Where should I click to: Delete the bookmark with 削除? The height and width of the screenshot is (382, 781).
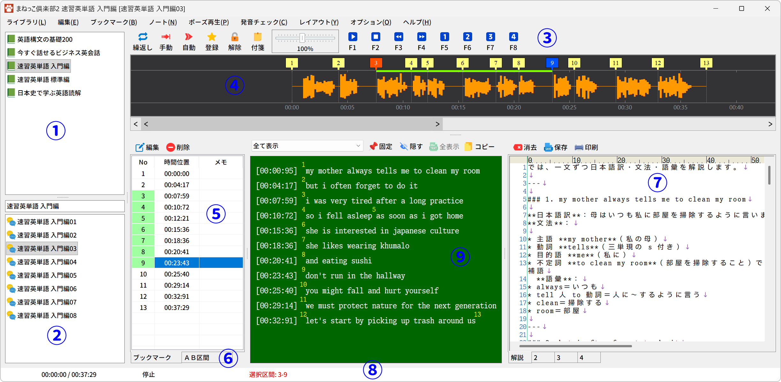coord(178,147)
